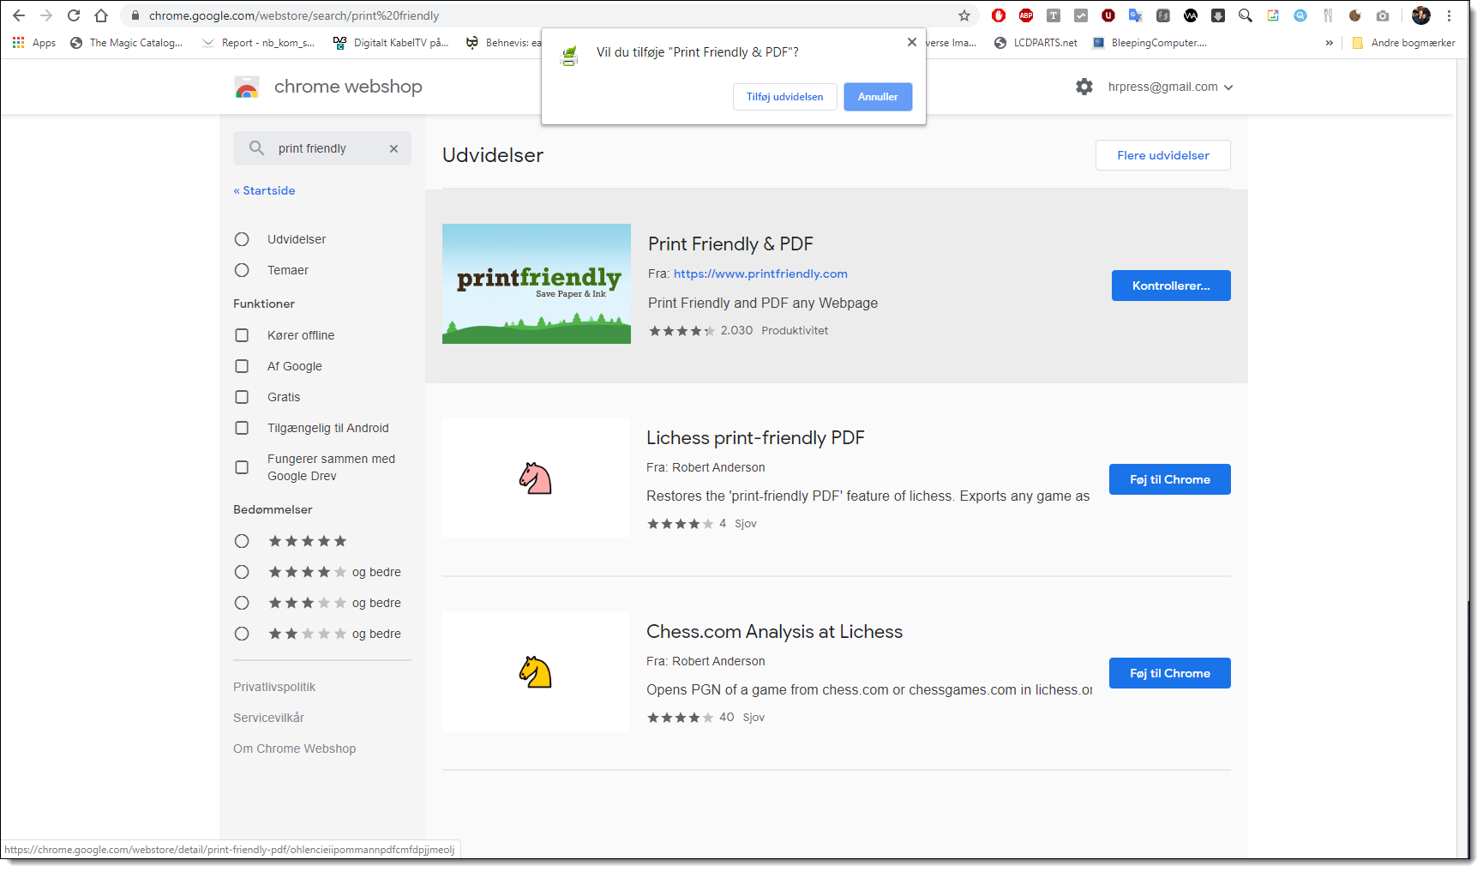Screen dimensions: 1483x872
Task: Check the Kører offline filter
Action: [242, 335]
